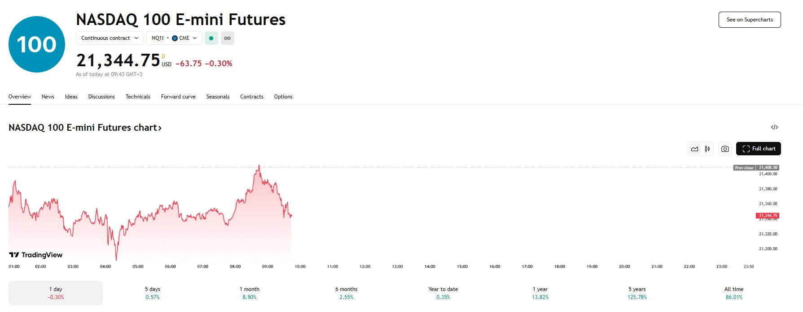Open the Continuous contract dropdown
The width and height of the screenshot is (803, 312).
pyautogui.click(x=110, y=38)
